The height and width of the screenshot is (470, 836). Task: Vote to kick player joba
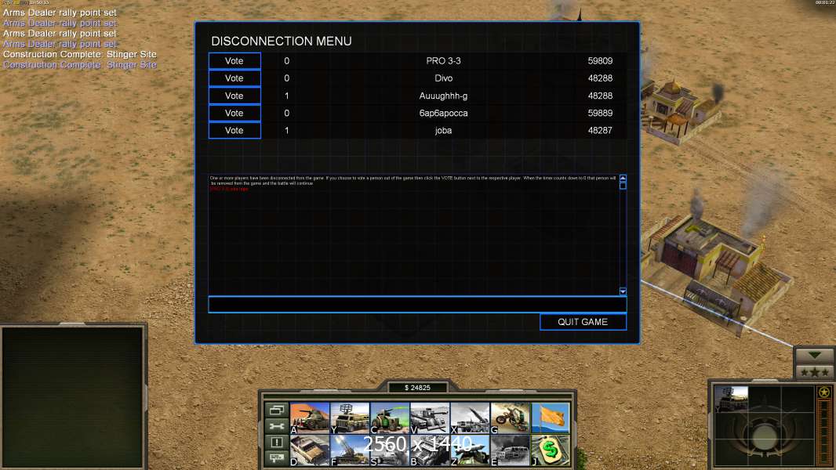[x=234, y=130]
